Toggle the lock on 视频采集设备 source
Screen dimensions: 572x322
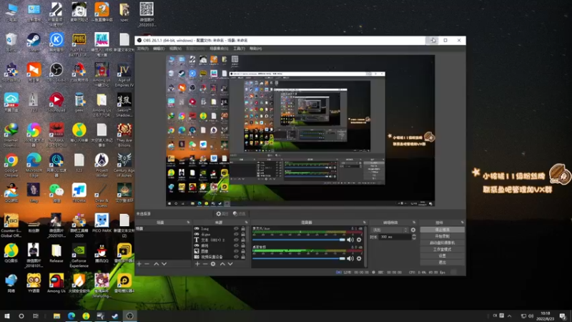click(243, 257)
